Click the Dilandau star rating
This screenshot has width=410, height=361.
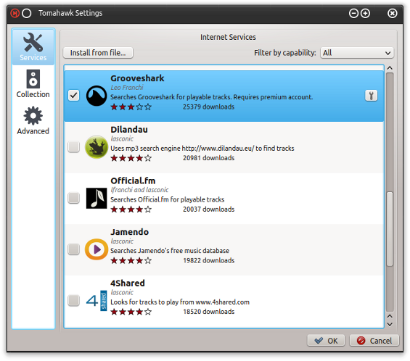coord(131,158)
